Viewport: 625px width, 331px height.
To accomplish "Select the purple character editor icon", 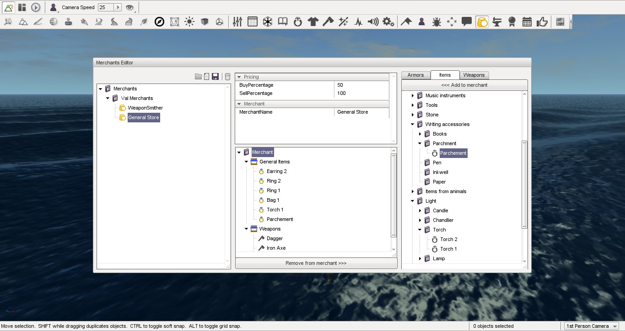I will (421, 21).
